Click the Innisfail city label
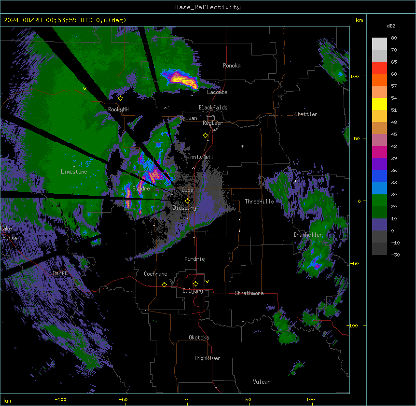Screen dimensions: 416x406 pyautogui.click(x=200, y=157)
